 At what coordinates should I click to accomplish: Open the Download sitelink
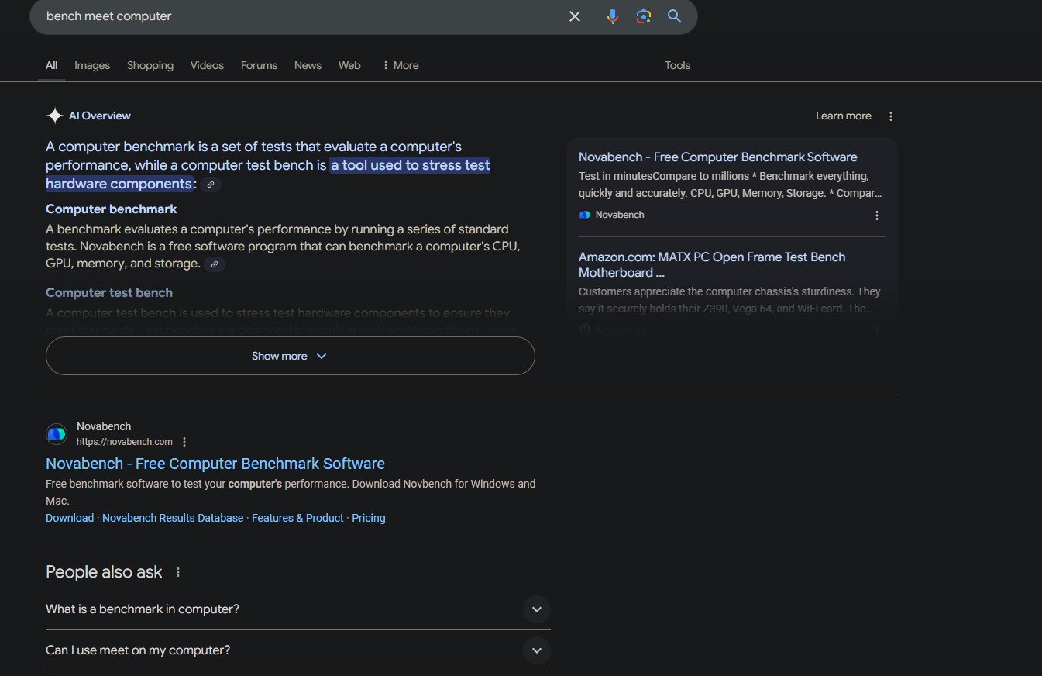pyautogui.click(x=70, y=518)
